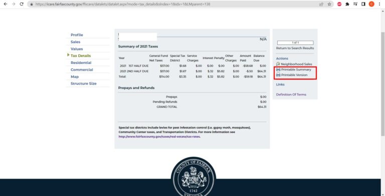Click the page vertical scrollbar
The image size is (385, 196).
coord(382,83)
